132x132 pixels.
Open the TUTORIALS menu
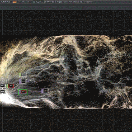point(5,2)
